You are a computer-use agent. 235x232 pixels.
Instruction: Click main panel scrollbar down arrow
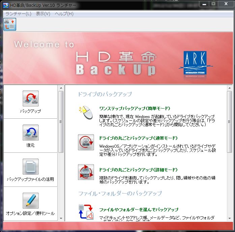tap(230, 218)
